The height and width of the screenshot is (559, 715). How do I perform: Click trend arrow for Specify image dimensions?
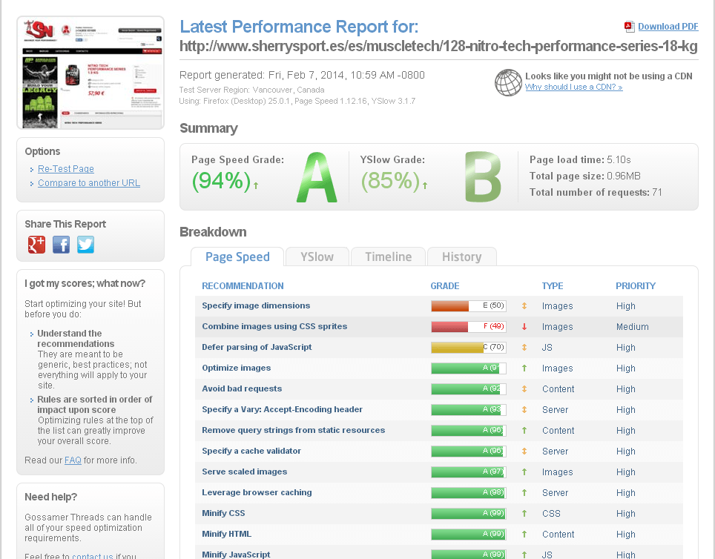(x=524, y=306)
